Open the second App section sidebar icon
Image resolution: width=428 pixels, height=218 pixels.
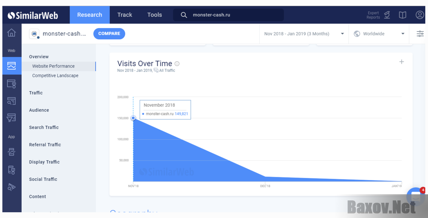[12, 170]
